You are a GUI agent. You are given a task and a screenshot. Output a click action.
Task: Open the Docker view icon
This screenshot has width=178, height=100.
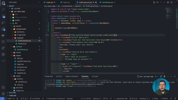click(3, 35)
